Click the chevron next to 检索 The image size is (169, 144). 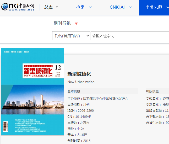click(x=90, y=7)
